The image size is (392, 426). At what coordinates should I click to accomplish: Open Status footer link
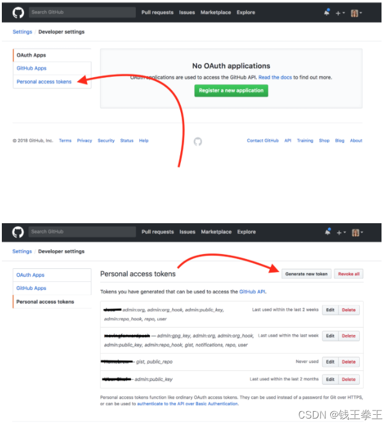coord(127,141)
